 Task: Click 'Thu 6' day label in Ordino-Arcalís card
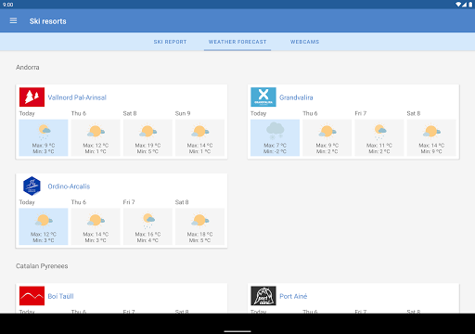[79, 202]
